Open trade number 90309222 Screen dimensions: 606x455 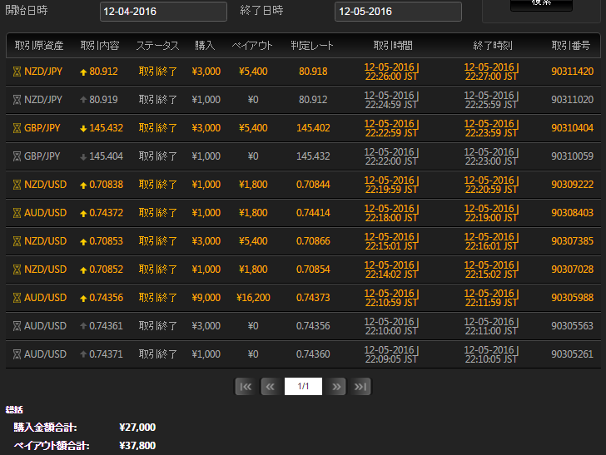click(572, 185)
